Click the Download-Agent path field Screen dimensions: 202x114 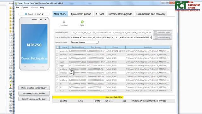point(111,32)
